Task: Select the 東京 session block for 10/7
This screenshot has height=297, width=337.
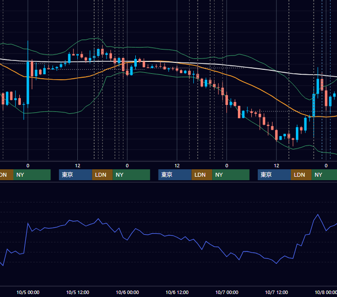Action: [x=274, y=175]
